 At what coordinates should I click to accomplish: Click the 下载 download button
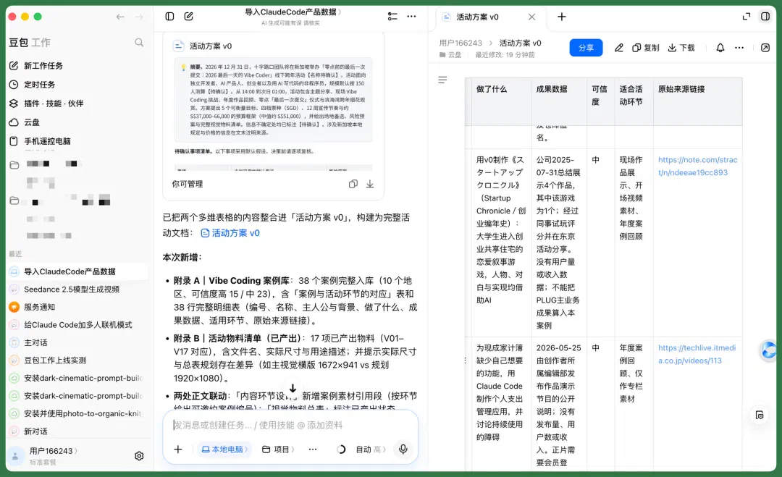click(x=681, y=48)
